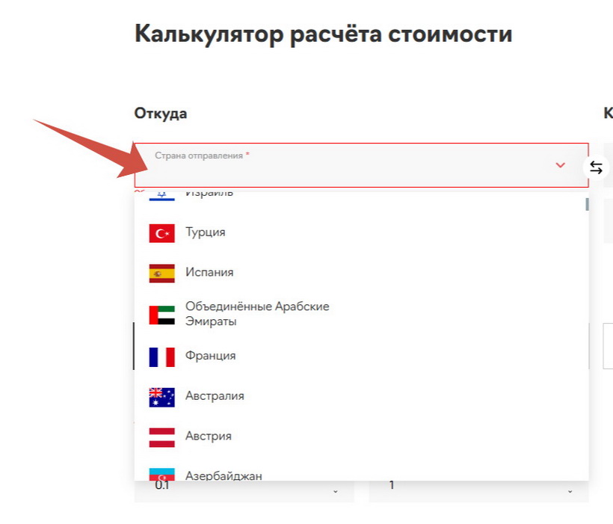Click the France flag icon

[161, 357]
